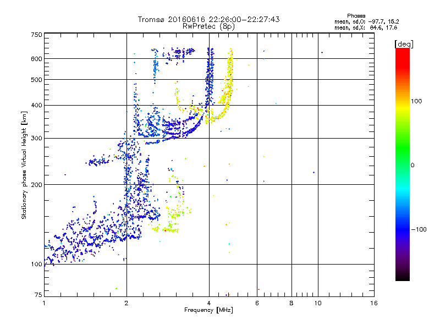Image resolution: width=440 pixels, height=330 pixels.
Task: Click the y-axis label '75'
Action: point(38,295)
